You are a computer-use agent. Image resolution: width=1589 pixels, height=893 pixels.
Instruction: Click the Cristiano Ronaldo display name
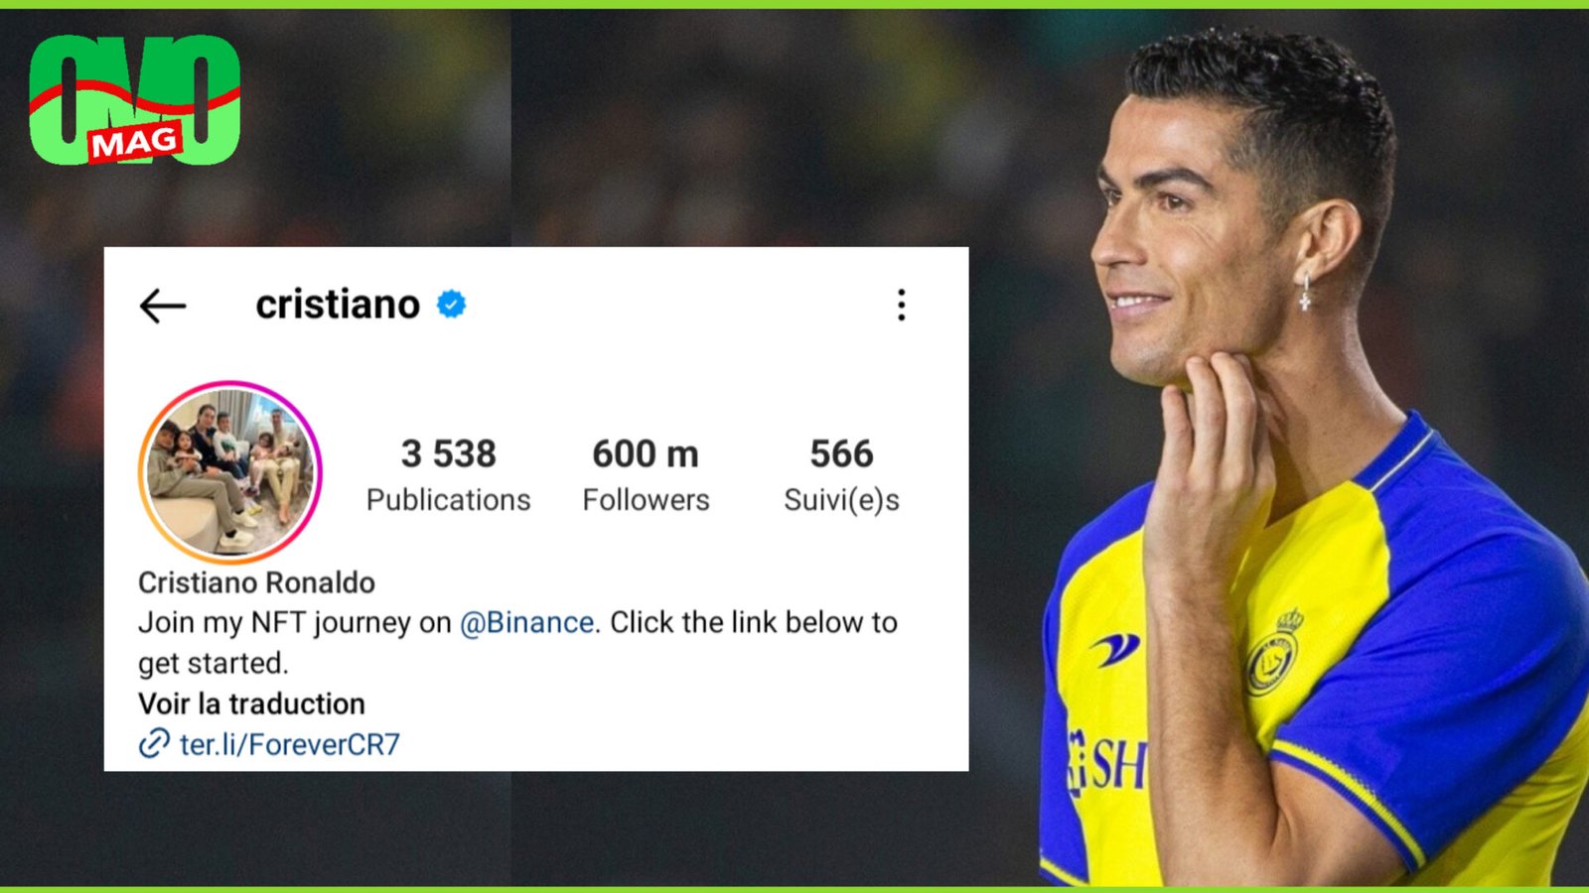click(x=256, y=582)
